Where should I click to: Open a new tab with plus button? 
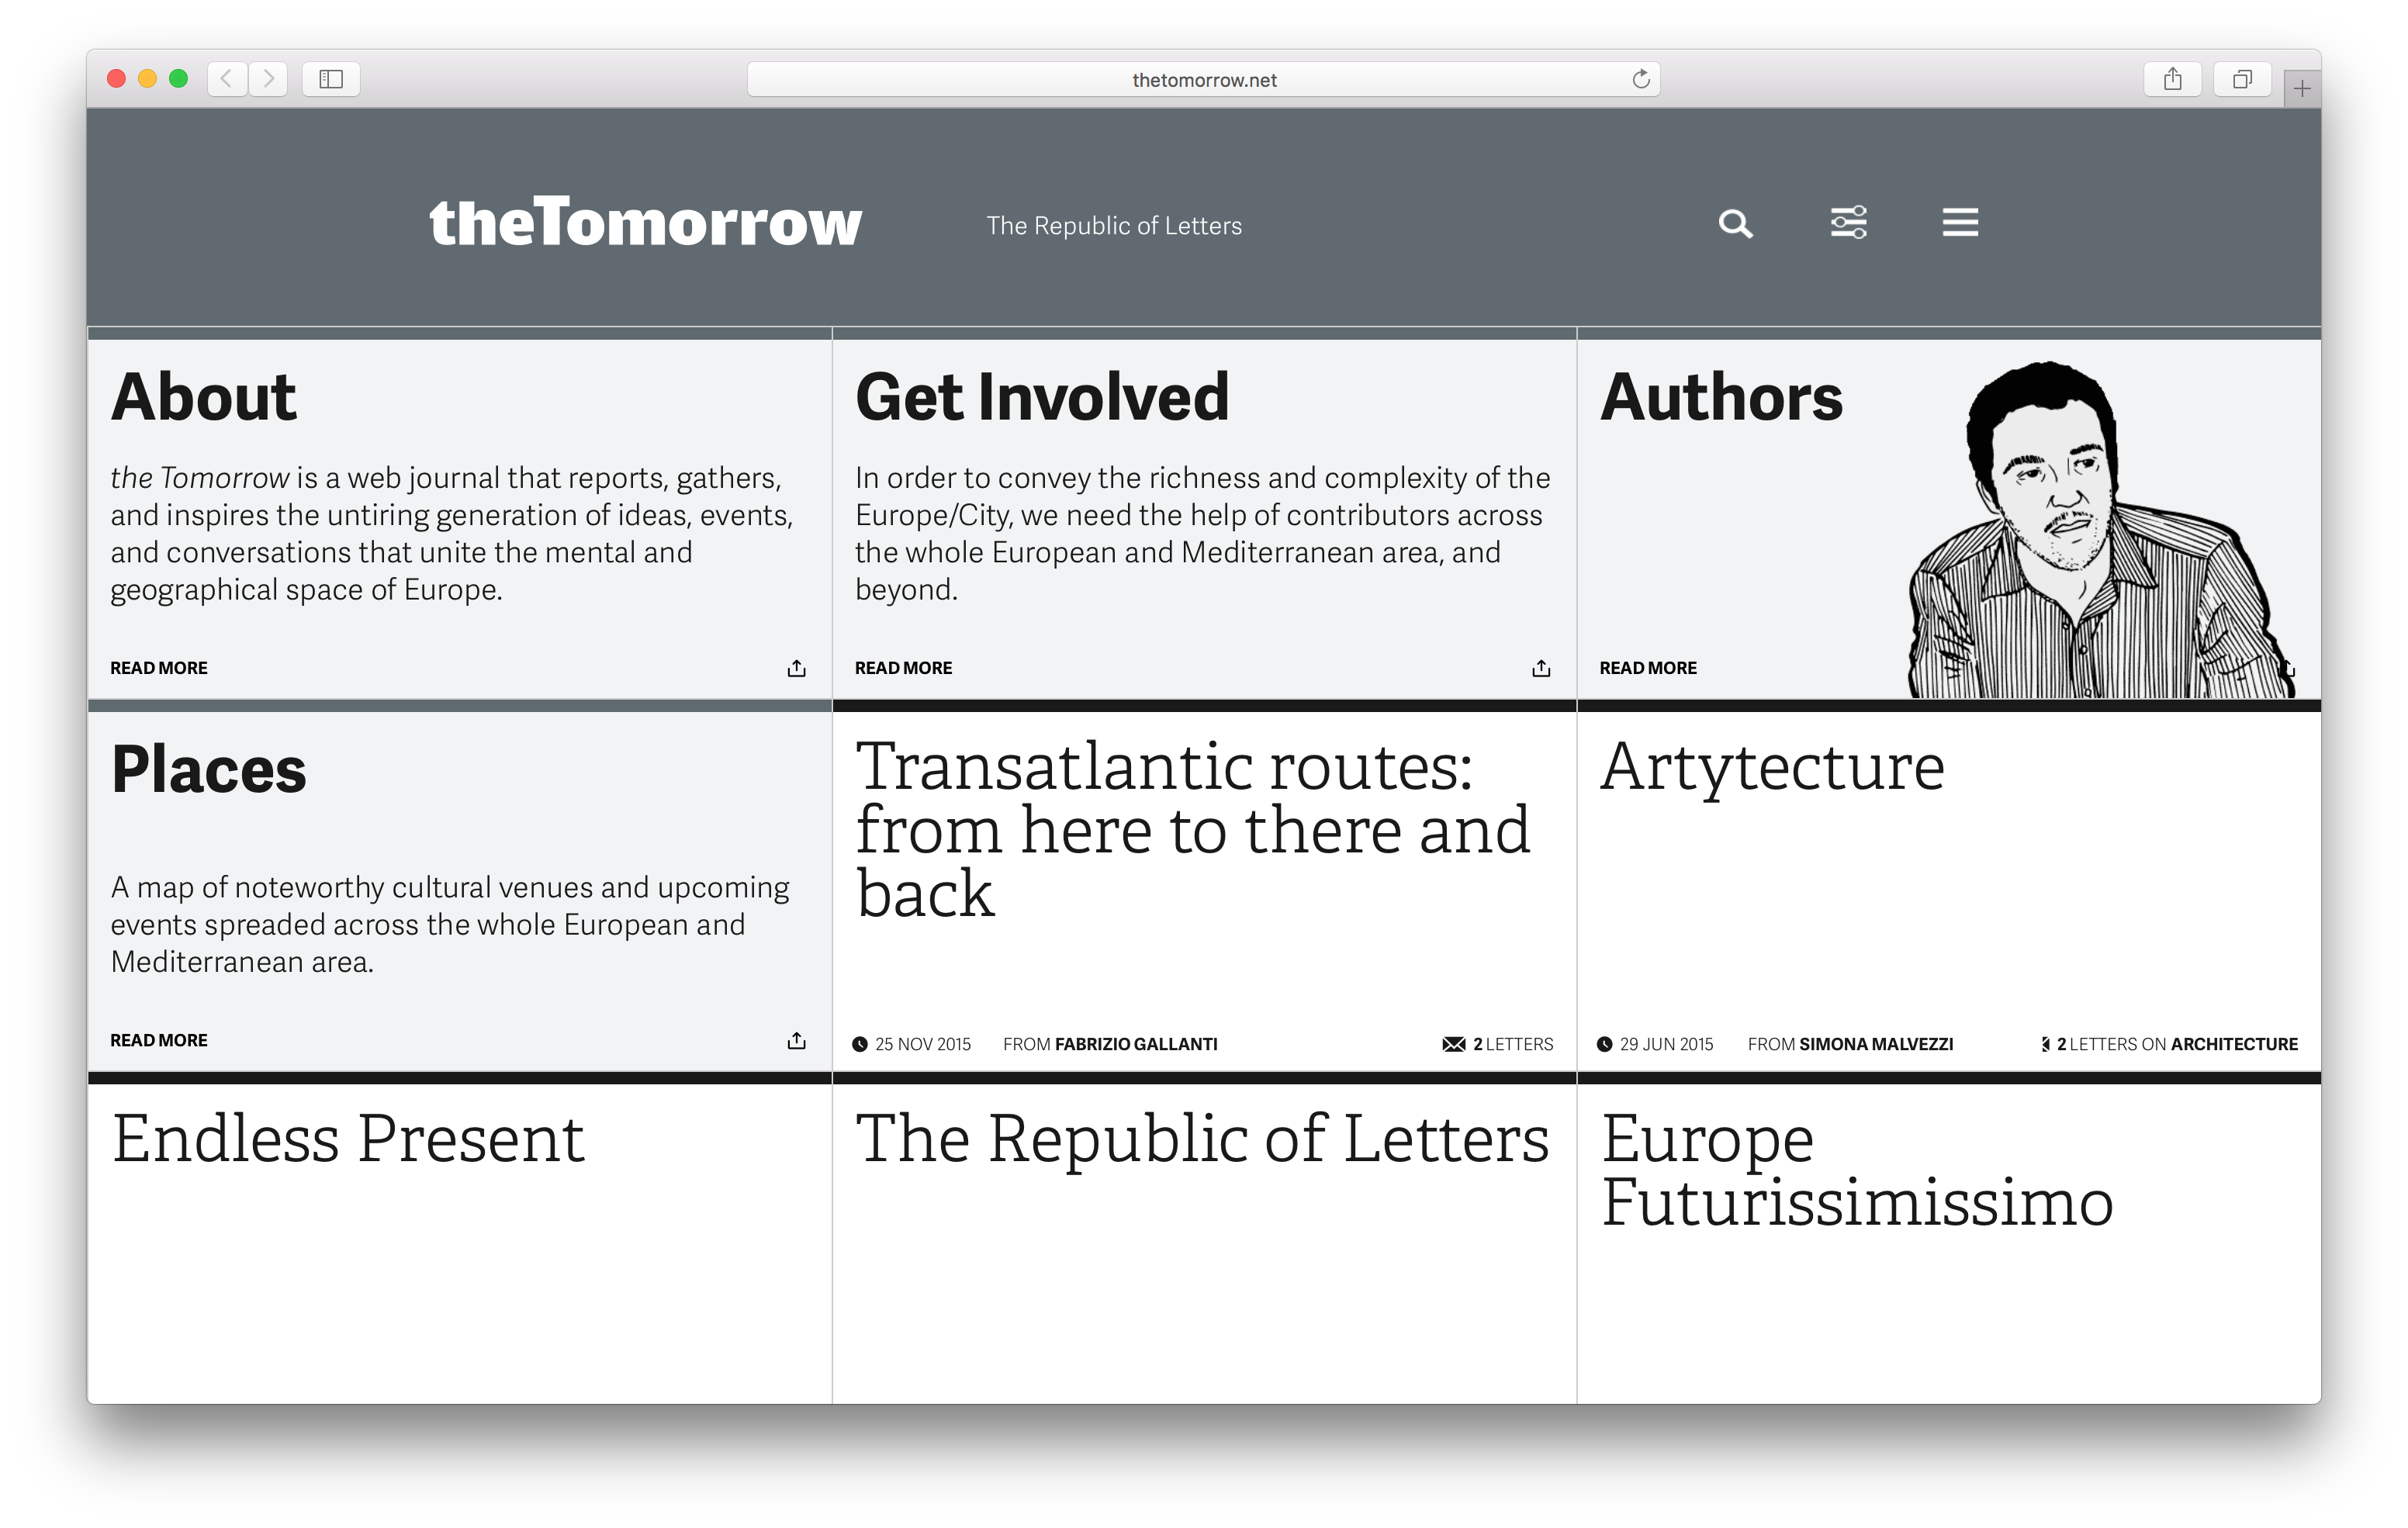(x=2302, y=89)
